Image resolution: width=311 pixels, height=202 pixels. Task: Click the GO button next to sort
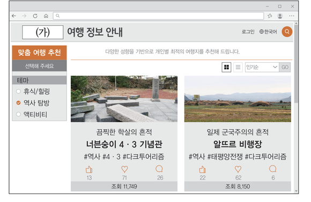click(x=285, y=67)
